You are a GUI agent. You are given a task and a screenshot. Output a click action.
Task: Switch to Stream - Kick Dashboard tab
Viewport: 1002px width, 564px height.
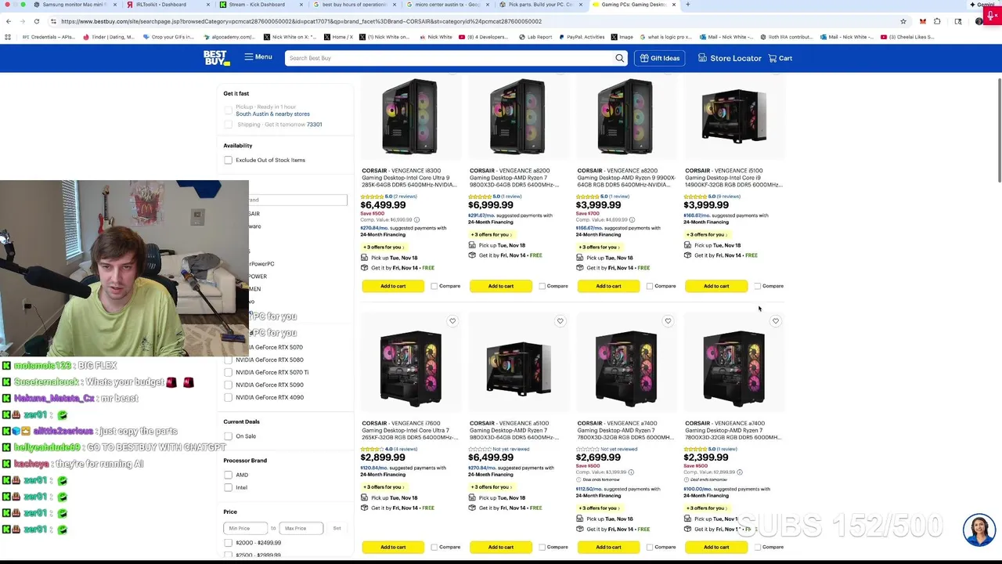tap(258, 5)
